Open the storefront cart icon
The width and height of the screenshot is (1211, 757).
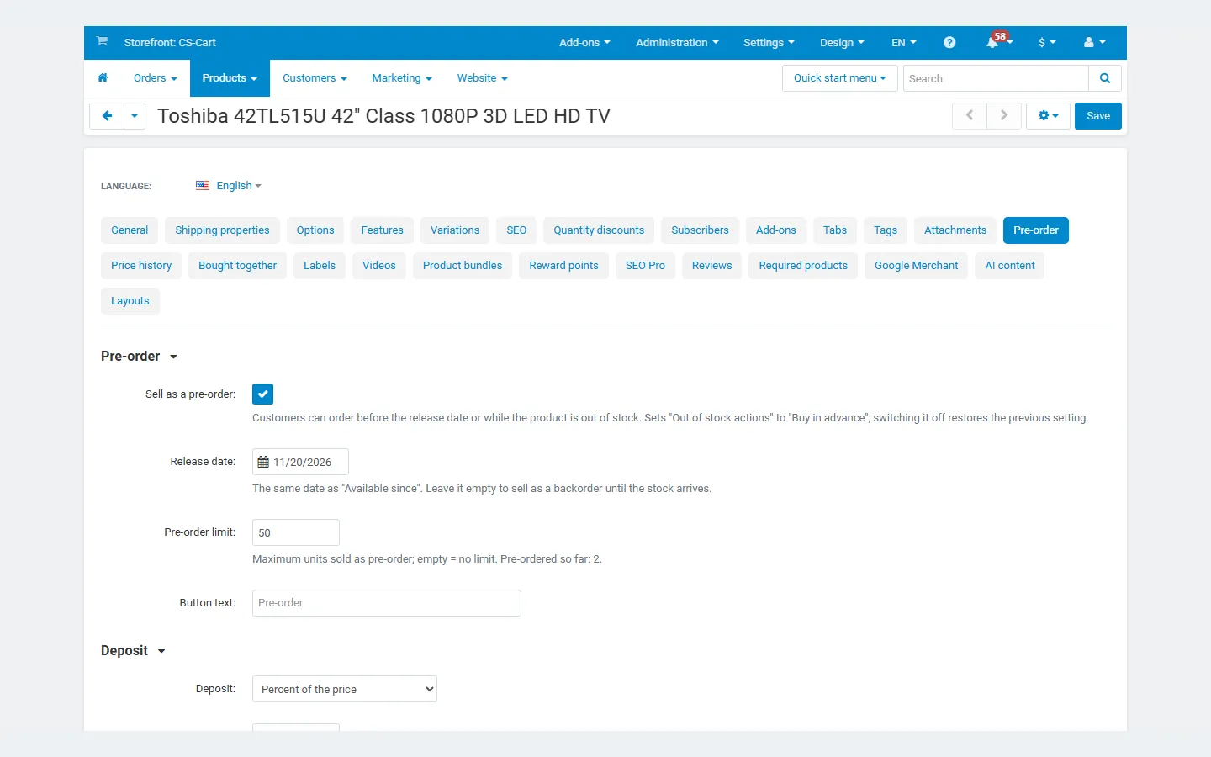[102, 42]
